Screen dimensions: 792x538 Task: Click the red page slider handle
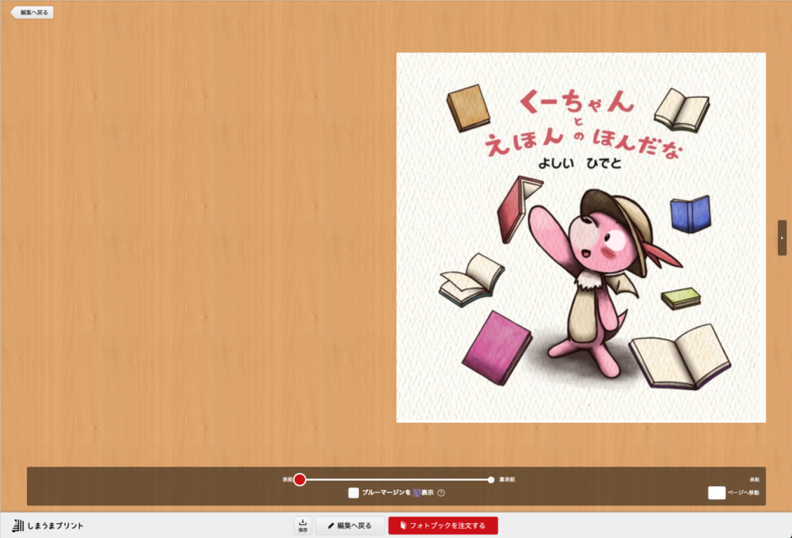click(x=300, y=480)
